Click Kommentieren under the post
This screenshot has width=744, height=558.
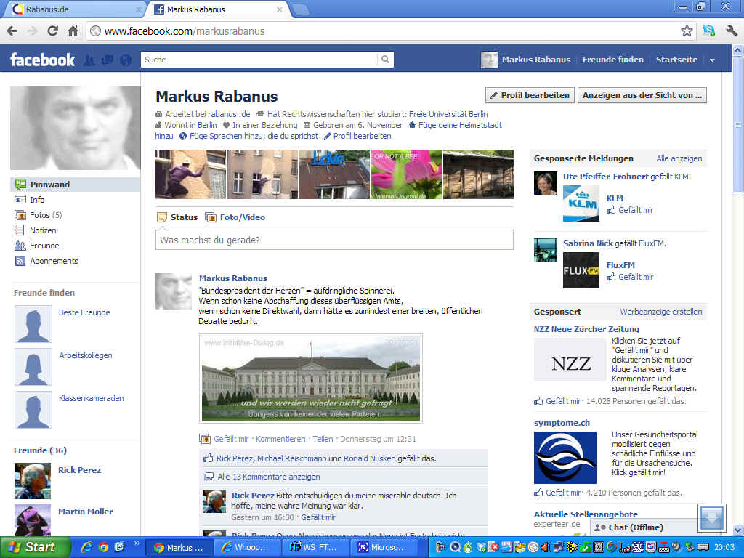click(x=280, y=439)
